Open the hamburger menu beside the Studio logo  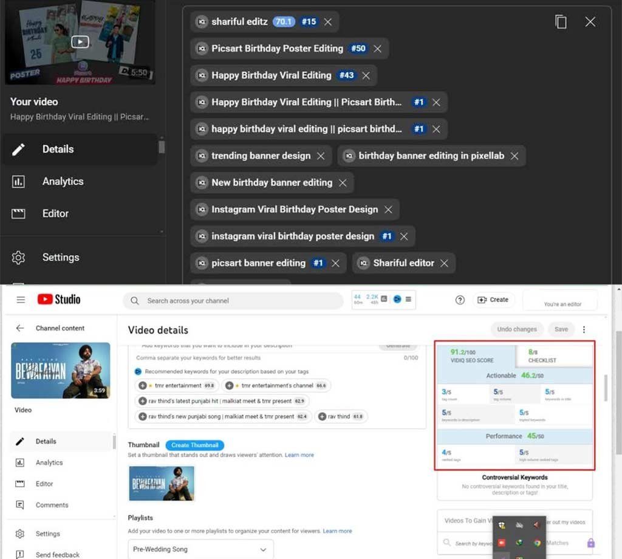(x=21, y=300)
